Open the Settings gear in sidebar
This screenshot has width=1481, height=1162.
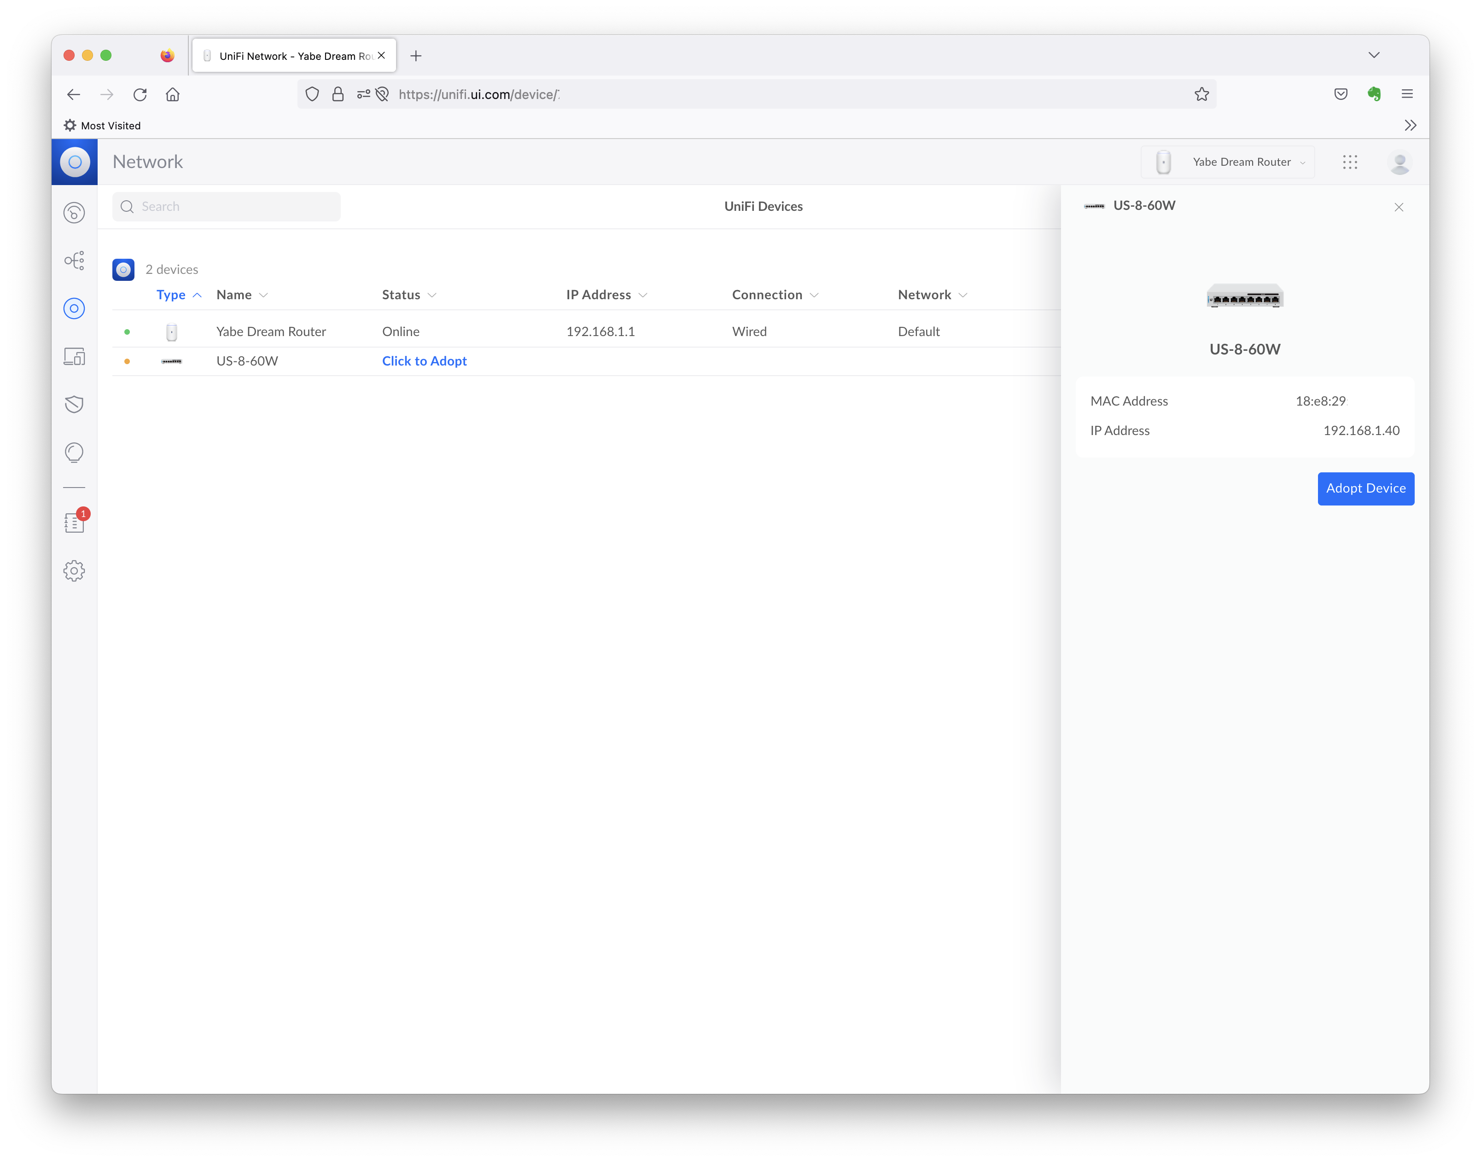[74, 571]
